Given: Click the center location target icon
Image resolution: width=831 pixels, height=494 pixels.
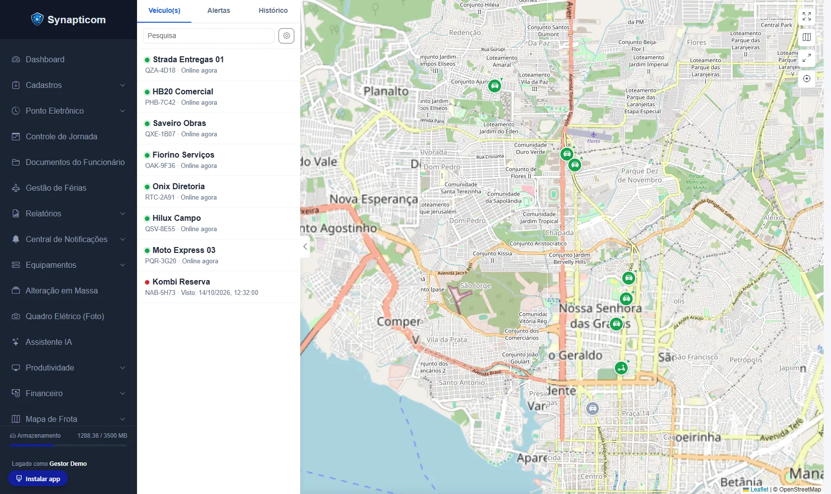Looking at the screenshot, I should (x=807, y=79).
